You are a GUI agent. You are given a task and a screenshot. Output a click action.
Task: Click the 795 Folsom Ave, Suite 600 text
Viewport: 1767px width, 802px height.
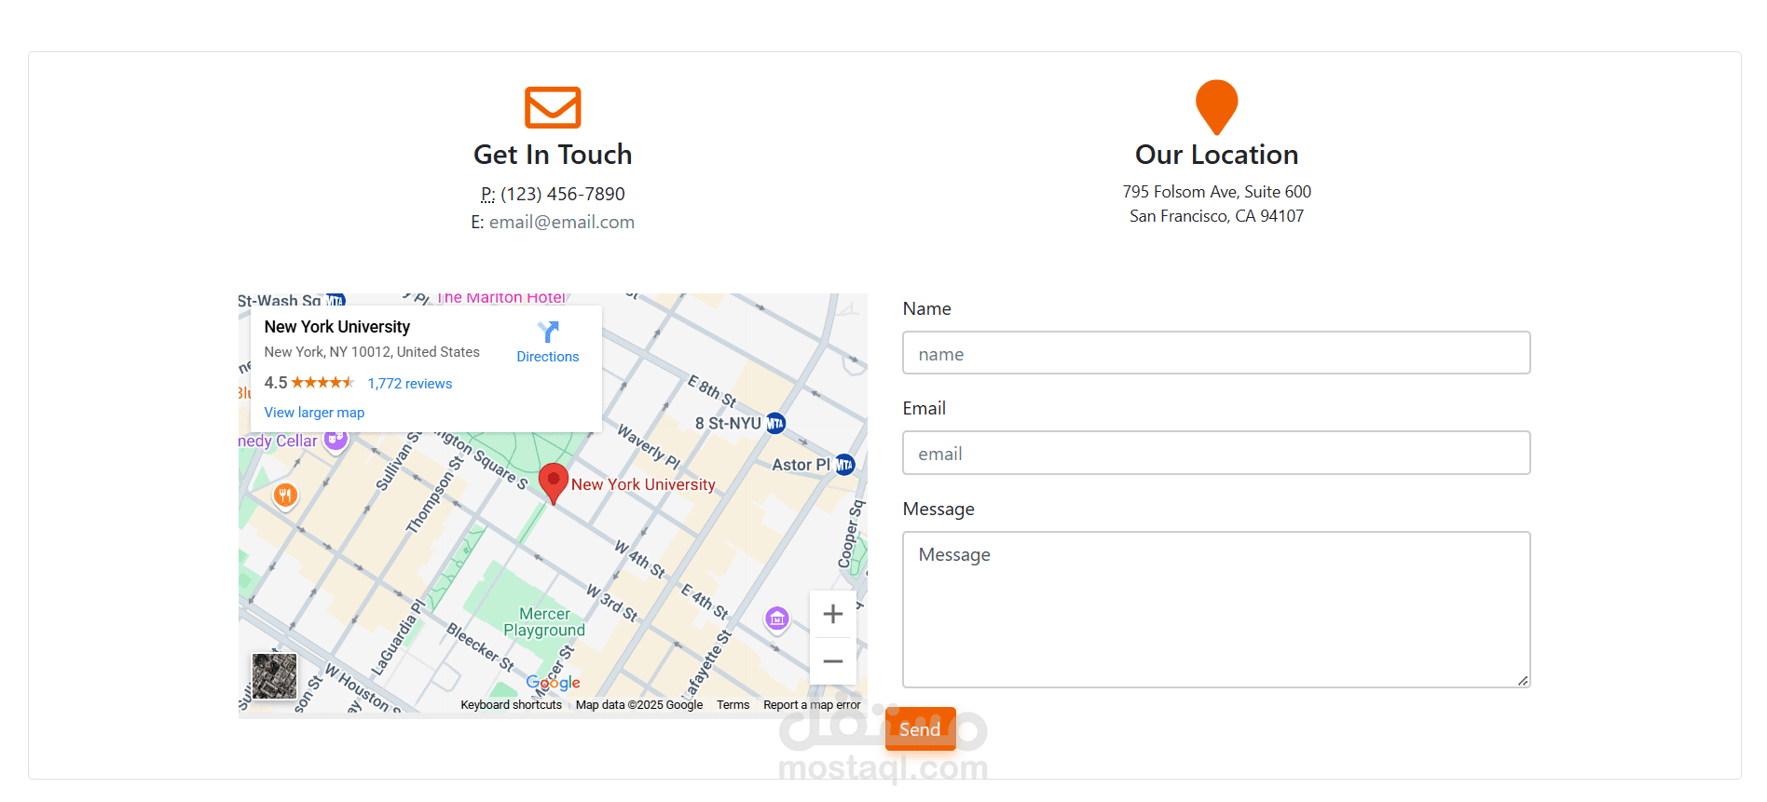(x=1216, y=192)
